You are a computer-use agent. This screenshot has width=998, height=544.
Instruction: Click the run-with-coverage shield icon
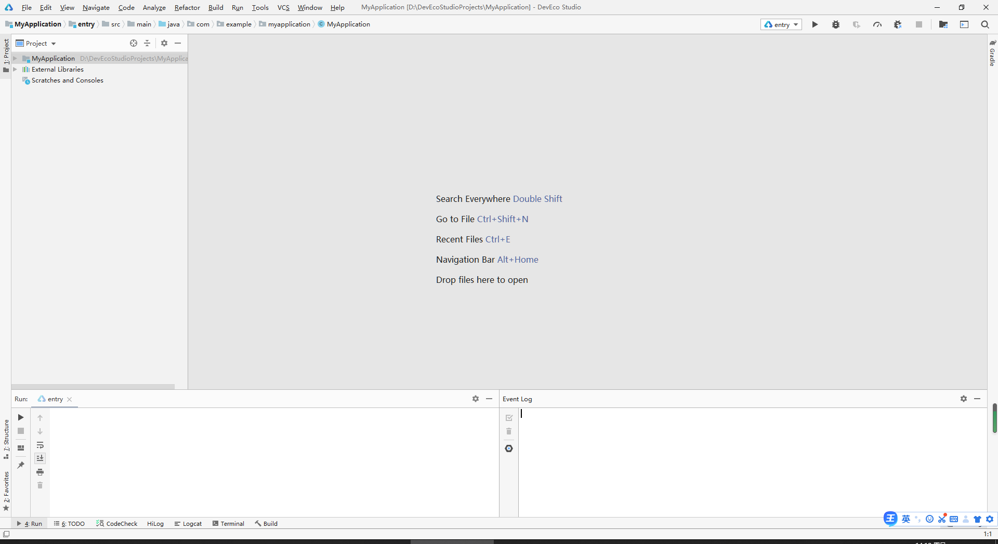click(857, 24)
